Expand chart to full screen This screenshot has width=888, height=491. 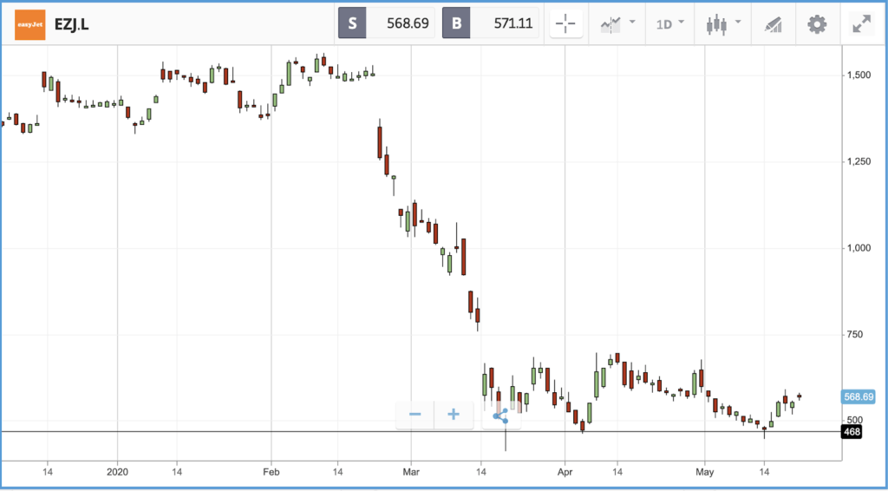862,24
